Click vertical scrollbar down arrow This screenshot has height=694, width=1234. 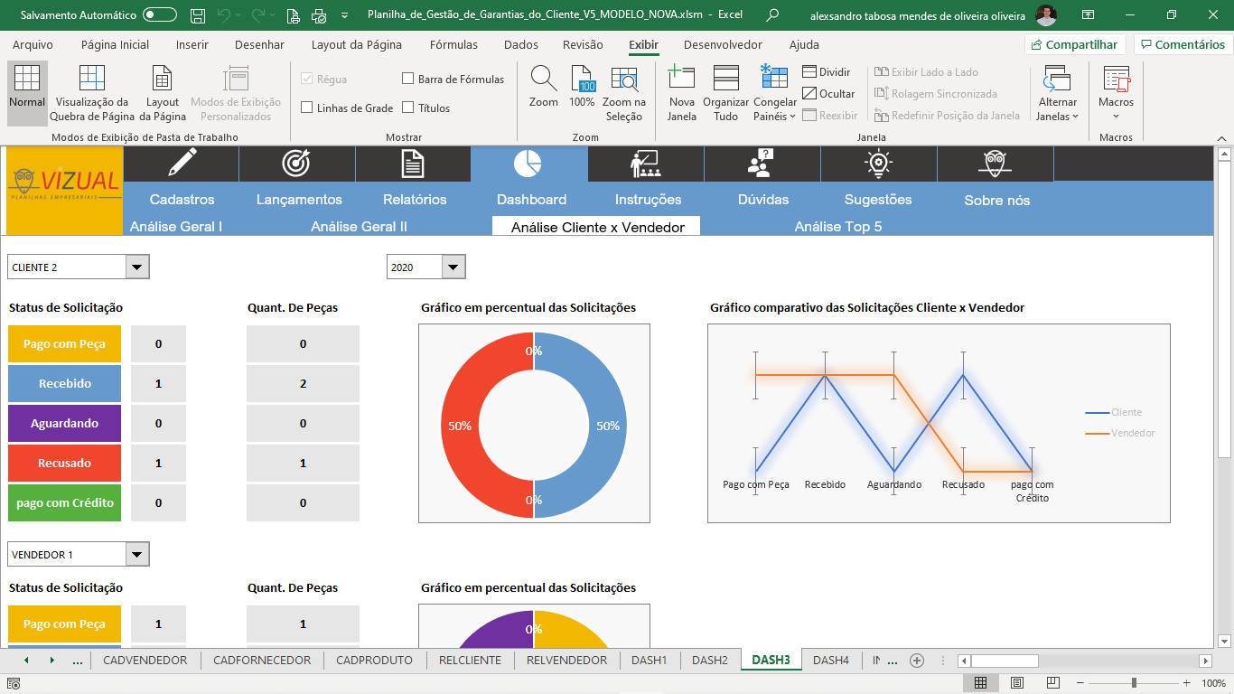tap(1224, 641)
